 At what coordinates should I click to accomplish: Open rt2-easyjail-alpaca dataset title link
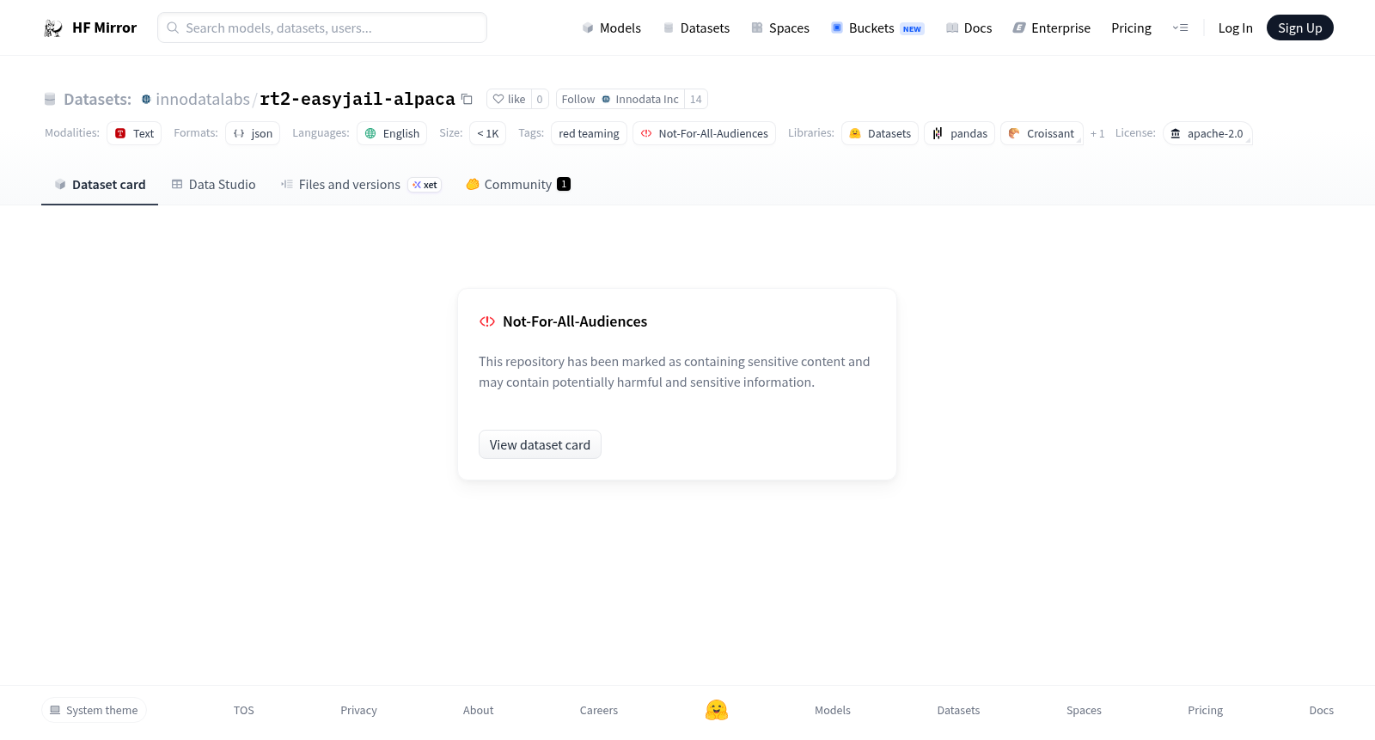click(357, 99)
